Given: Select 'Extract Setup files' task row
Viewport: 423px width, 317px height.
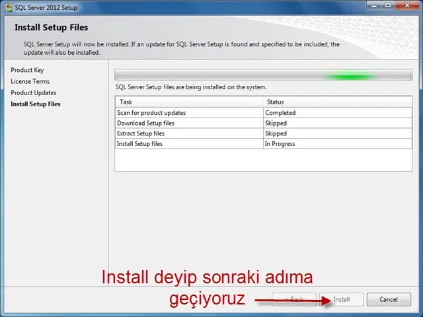Looking at the screenshot, I should [x=263, y=133].
